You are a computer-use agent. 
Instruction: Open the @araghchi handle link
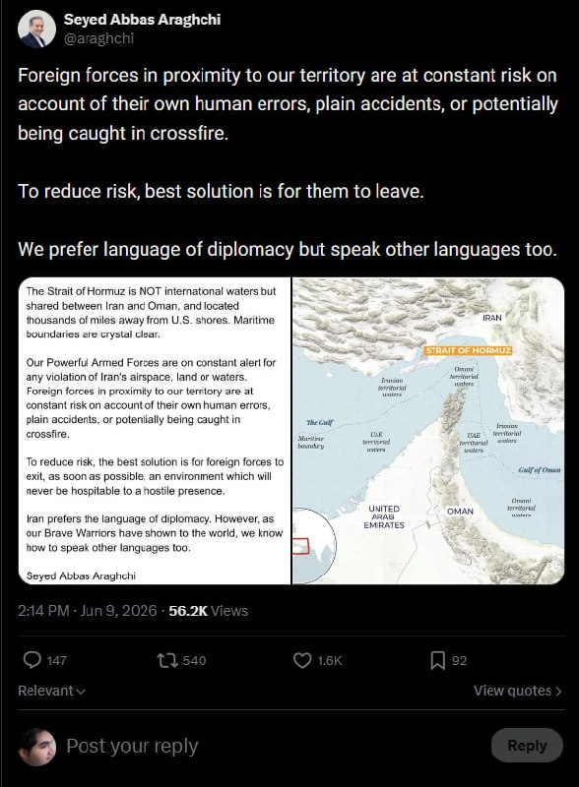point(98,38)
